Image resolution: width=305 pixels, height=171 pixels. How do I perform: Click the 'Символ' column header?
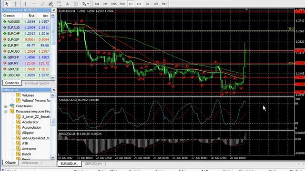coord(9,16)
